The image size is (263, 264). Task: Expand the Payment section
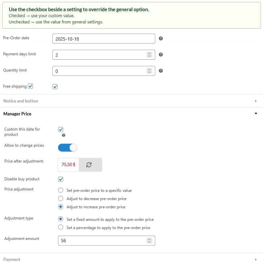(x=256, y=259)
